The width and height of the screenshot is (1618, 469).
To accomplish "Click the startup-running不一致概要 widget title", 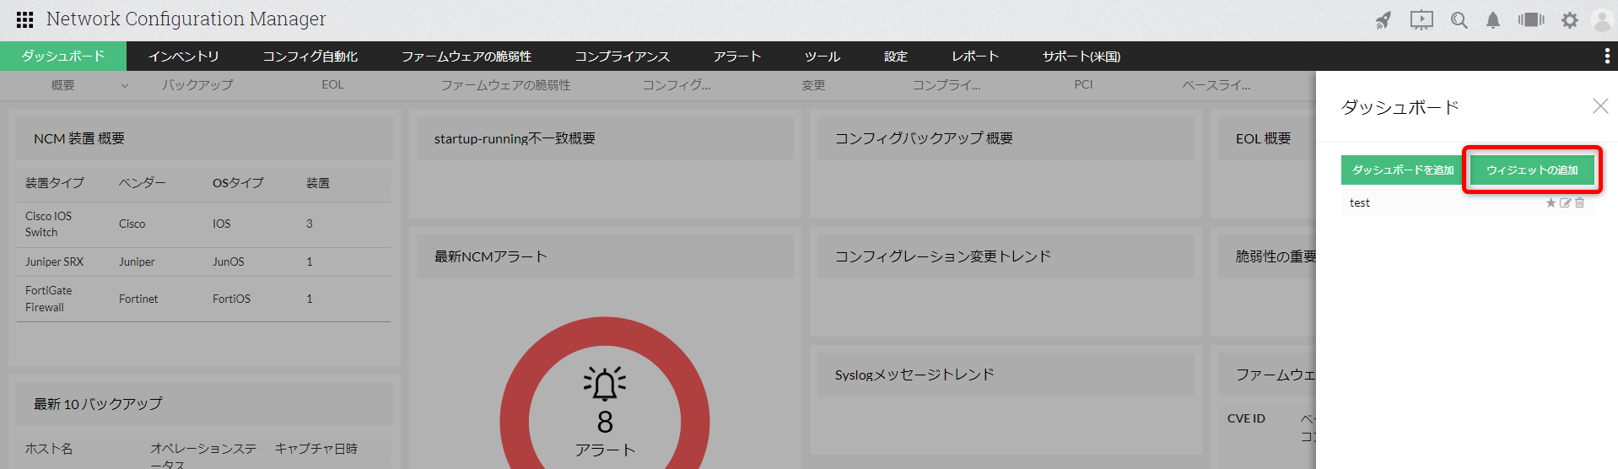I will click(x=515, y=138).
